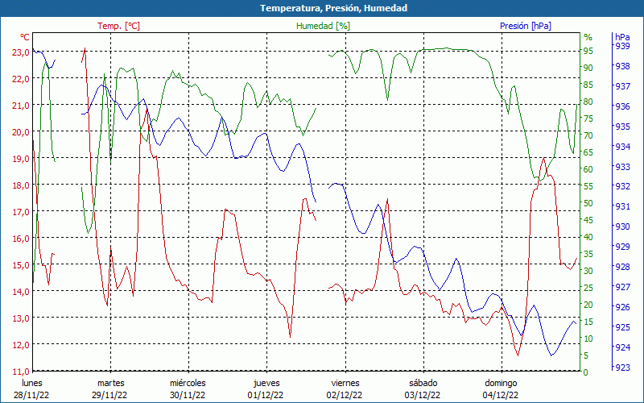This screenshot has height=403, width=644.
Task: Click the green '%' unit label
Action: (x=588, y=37)
